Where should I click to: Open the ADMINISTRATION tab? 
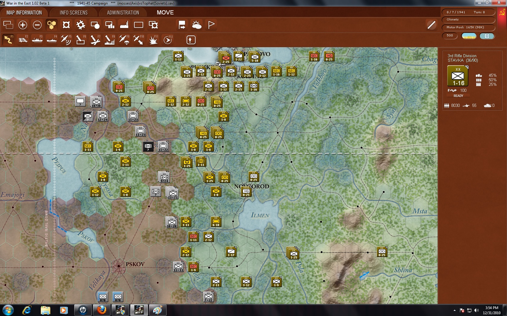click(x=122, y=12)
